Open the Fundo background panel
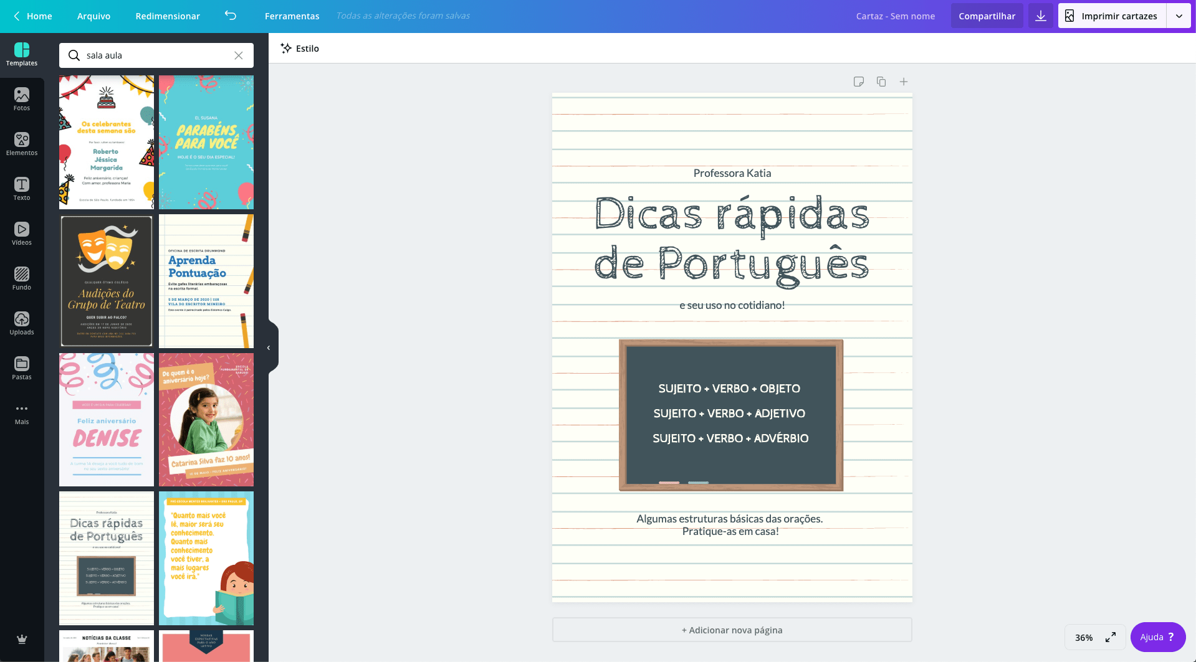 point(22,279)
